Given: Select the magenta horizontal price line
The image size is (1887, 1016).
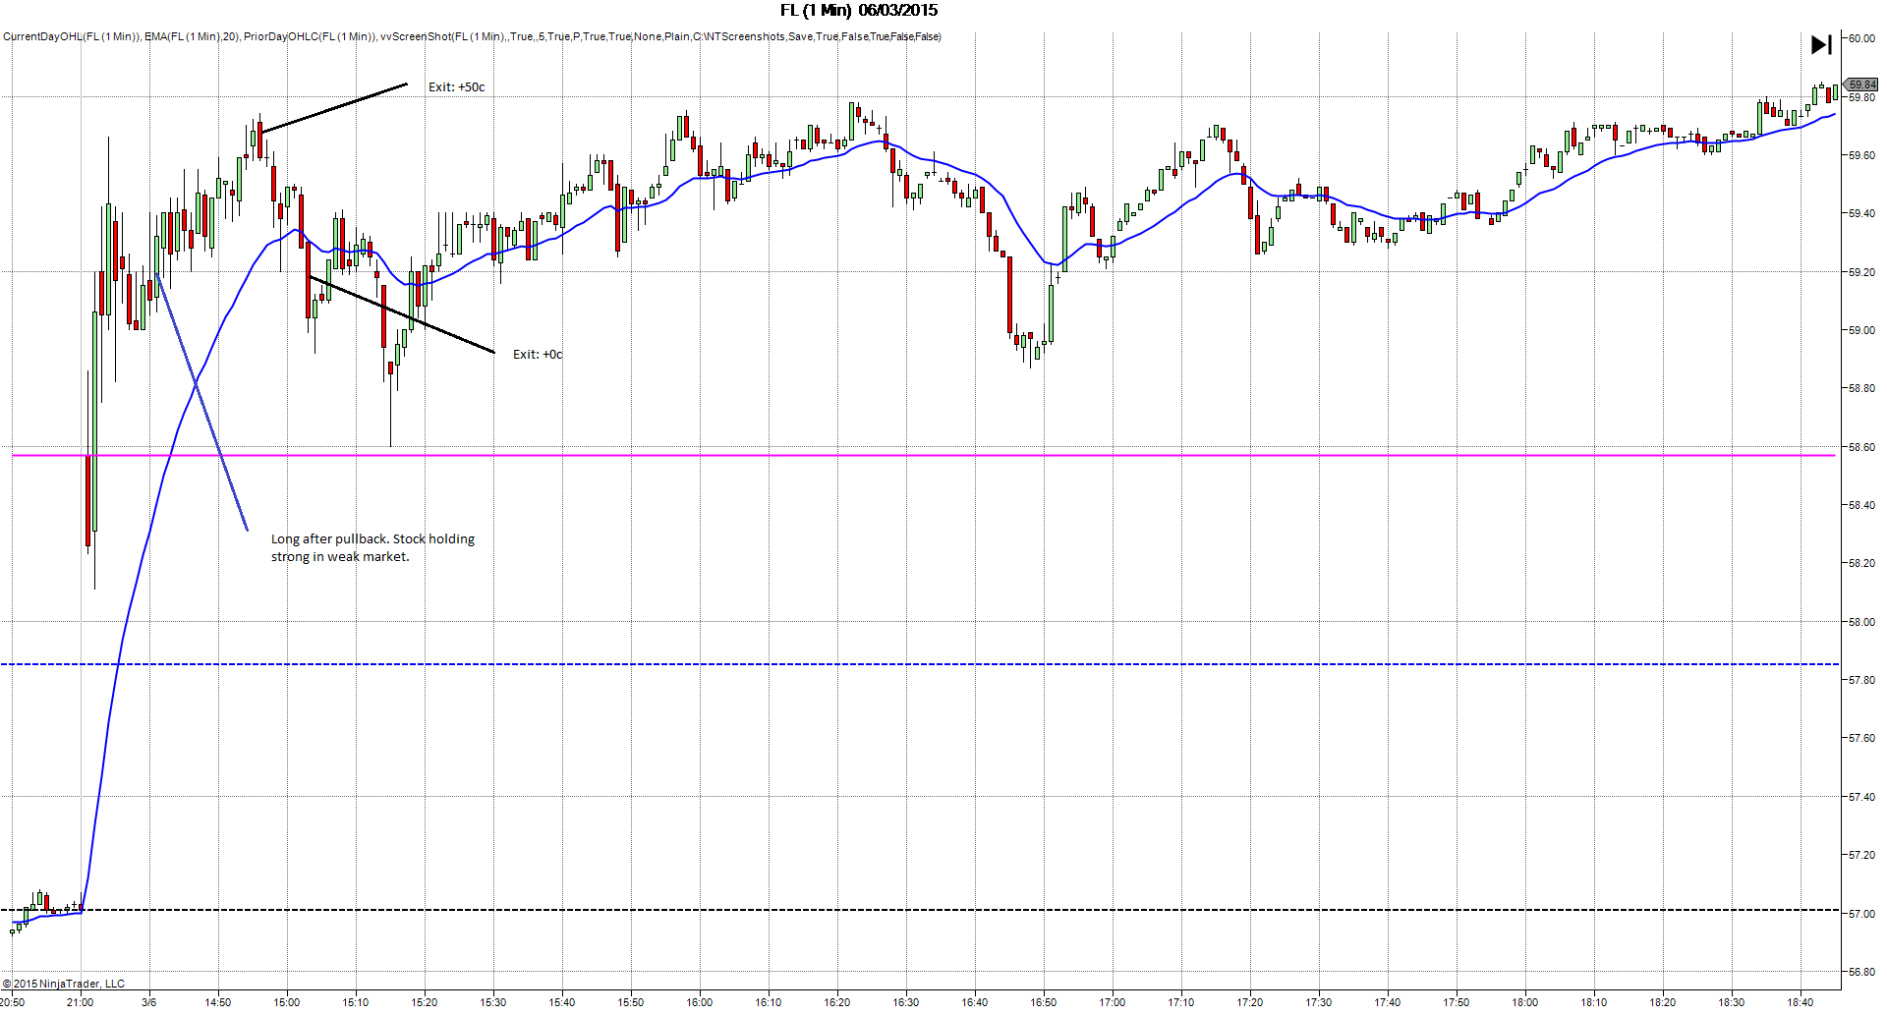Looking at the screenshot, I should point(924,455).
